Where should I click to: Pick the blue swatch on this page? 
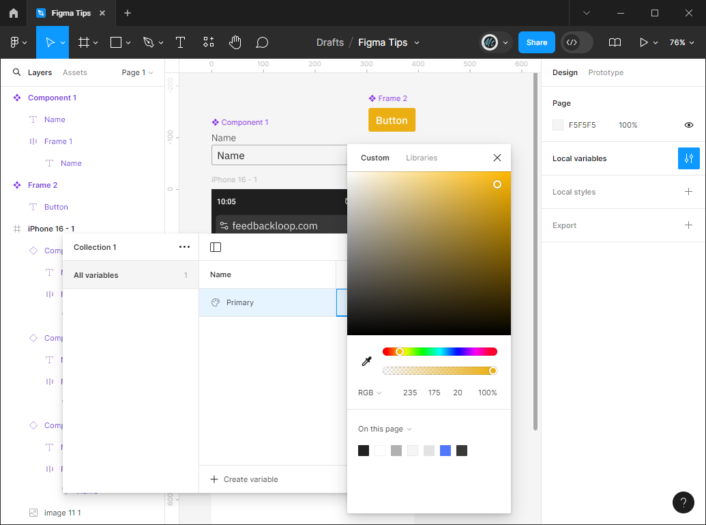click(x=445, y=451)
